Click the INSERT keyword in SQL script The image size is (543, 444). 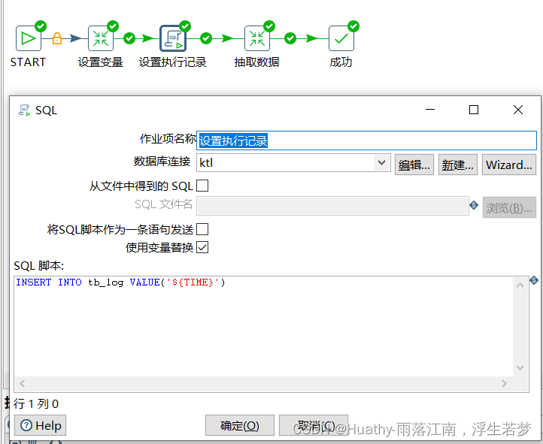pos(34,282)
